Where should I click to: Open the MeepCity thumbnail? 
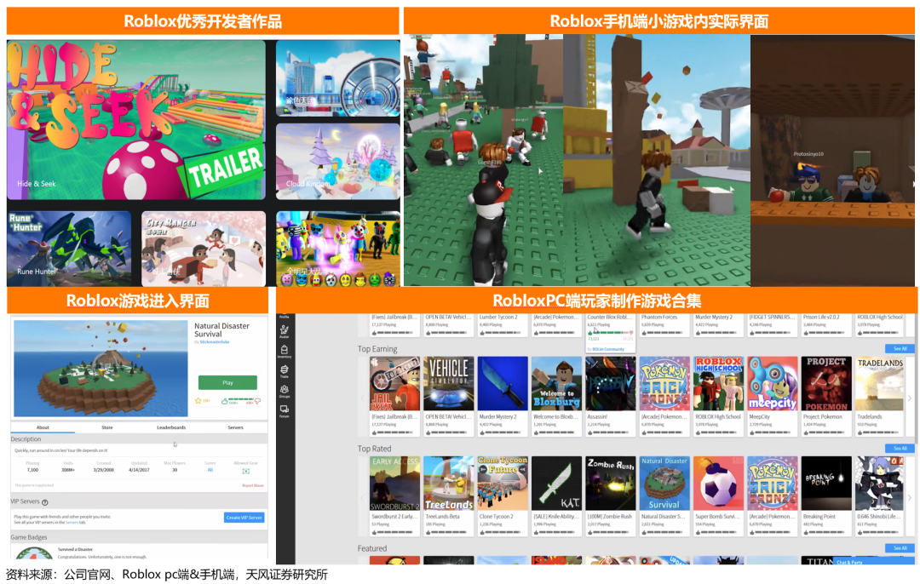pos(773,383)
